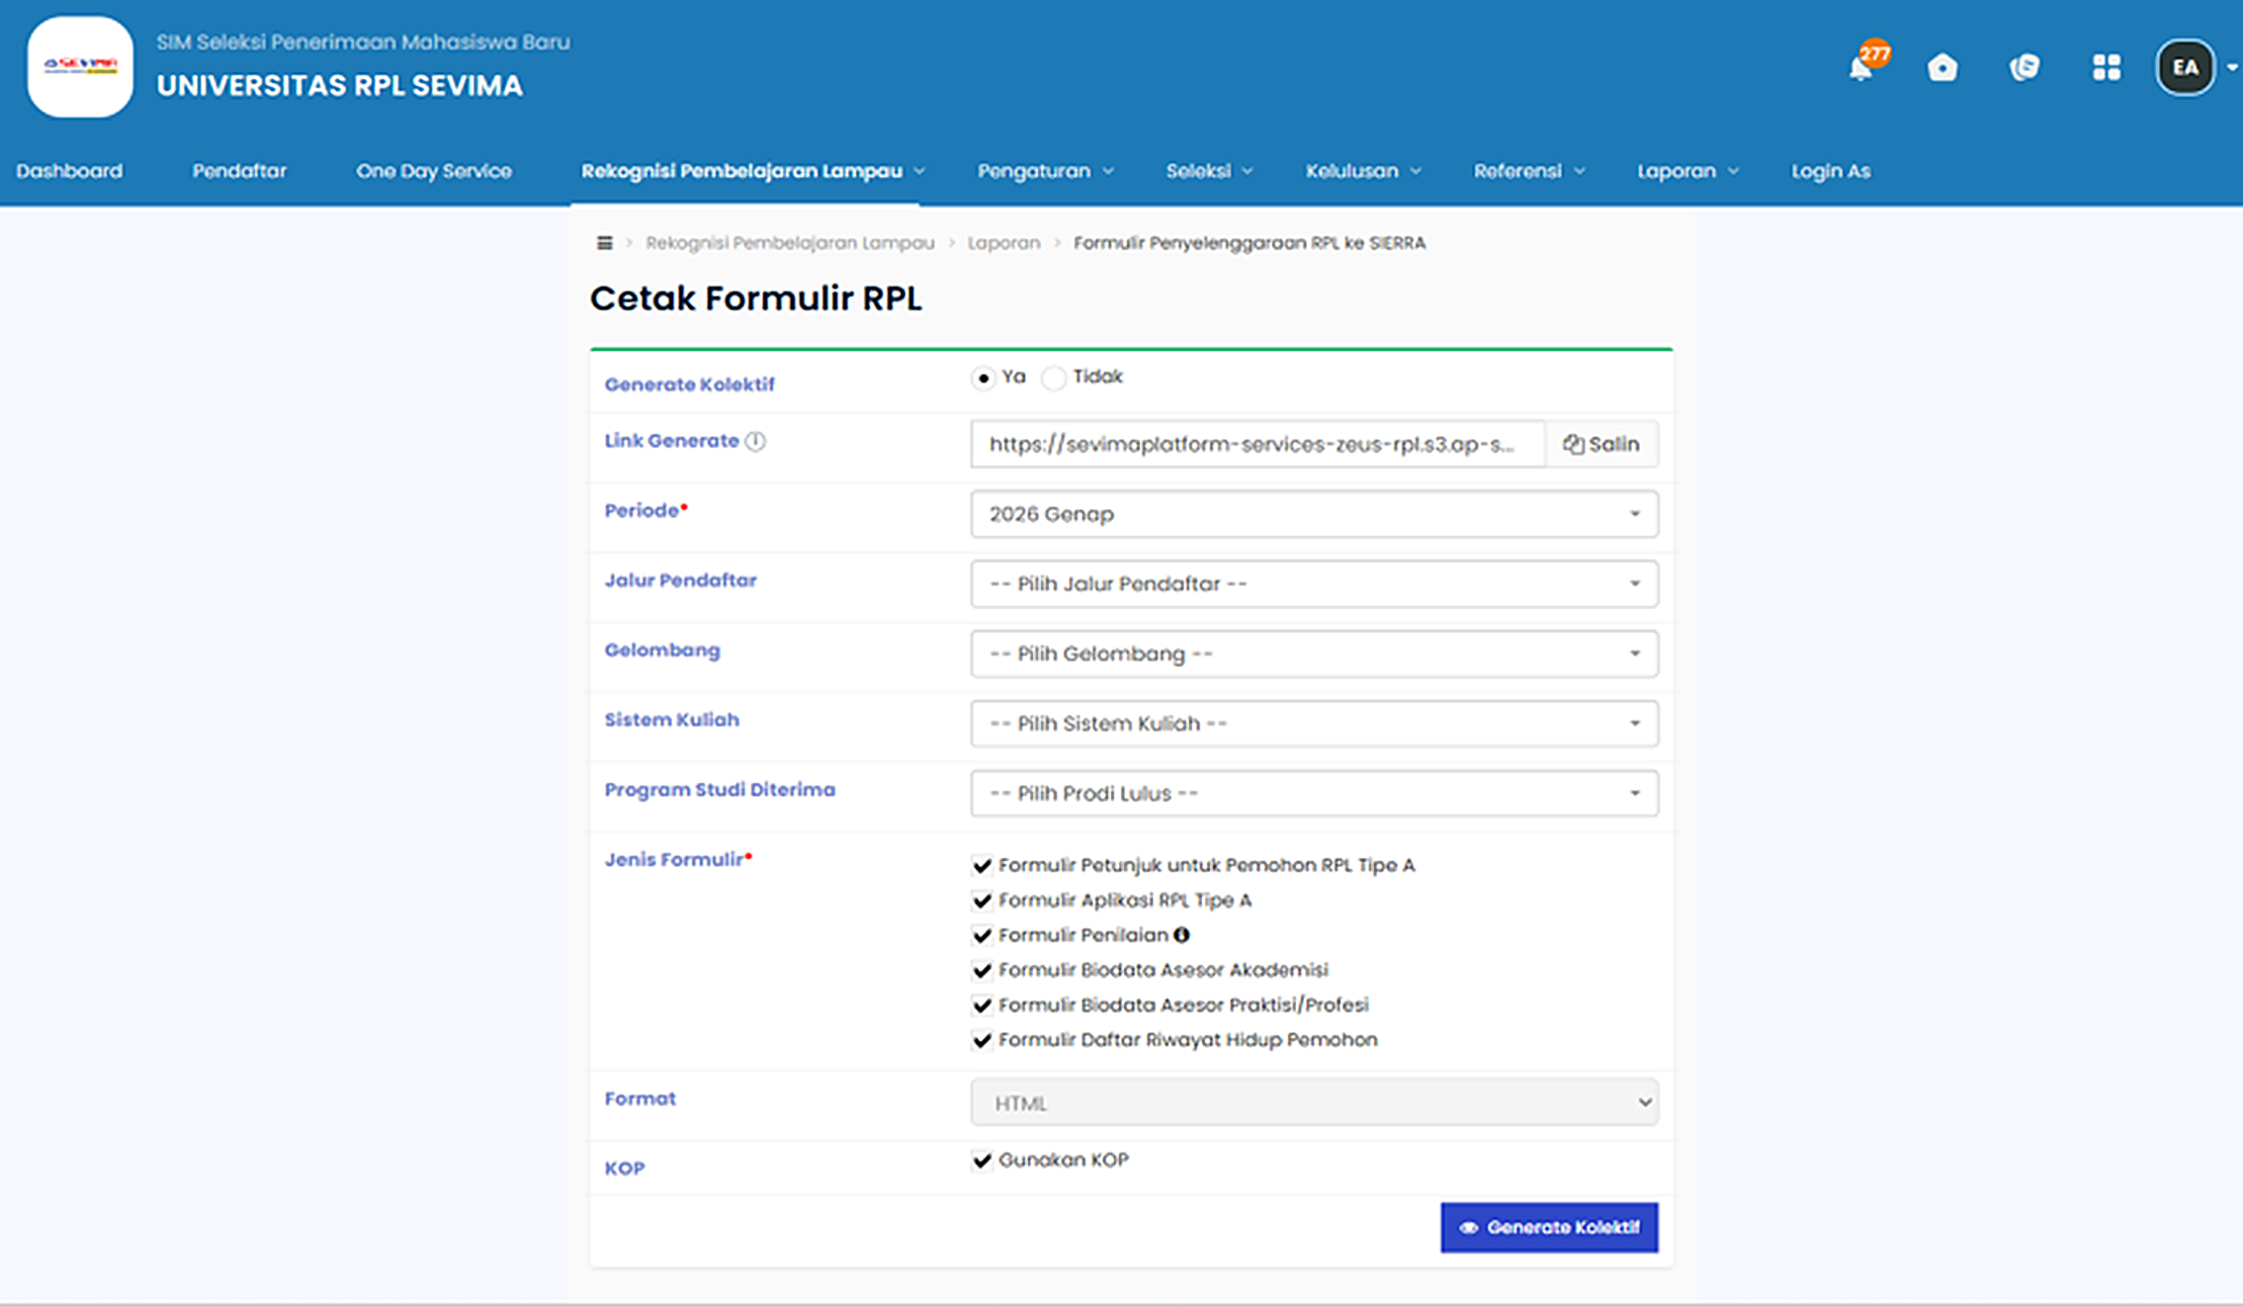Screen dimensions: 2243x1306
Task: Expand the Laporan menu in navbar
Action: pos(1688,171)
